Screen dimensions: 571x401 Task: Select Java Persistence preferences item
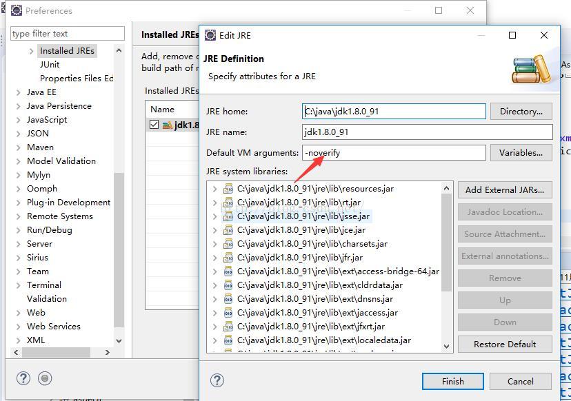click(x=59, y=106)
